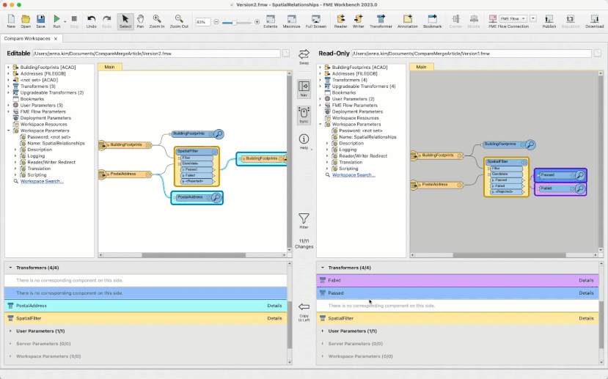
Task: Insert an Annotation
Action: [408, 21]
